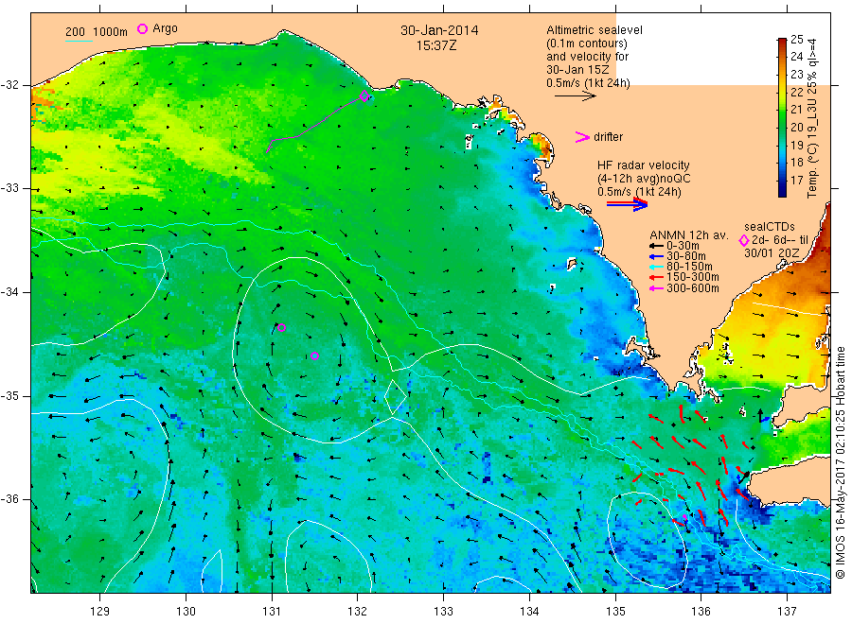The height and width of the screenshot is (624, 852).
Task: Click the 30-Jan-2014 date title
Action: pyautogui.click(x=439, y=30)
